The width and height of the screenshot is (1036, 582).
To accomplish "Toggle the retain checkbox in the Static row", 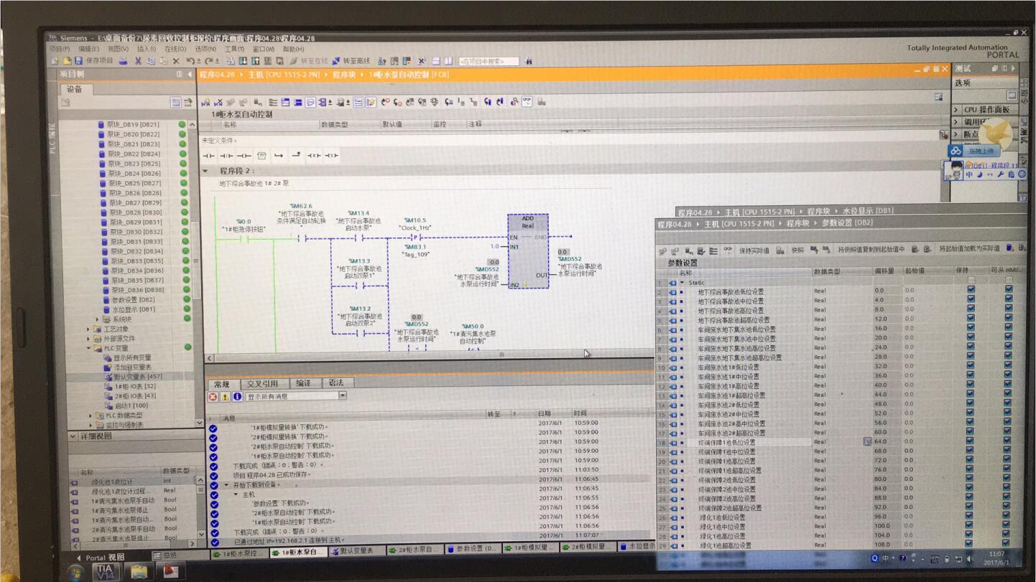I will coord(971,281).
